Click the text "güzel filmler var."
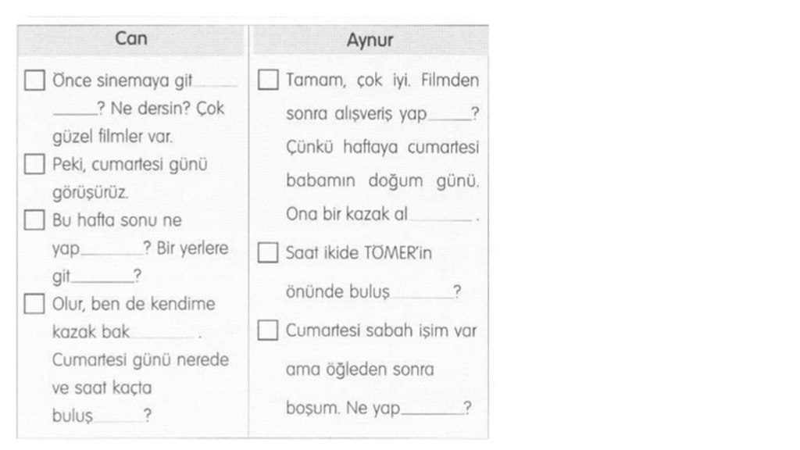Screen dimensions: 800x450 (x=112, y=136)
